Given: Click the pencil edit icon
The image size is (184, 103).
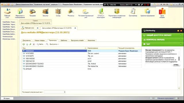Looking at the screenshot, I should [30, 44].
